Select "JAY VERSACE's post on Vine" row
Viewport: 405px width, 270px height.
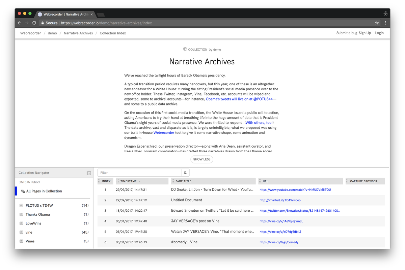pyautogui.click(x=241, y=221)
